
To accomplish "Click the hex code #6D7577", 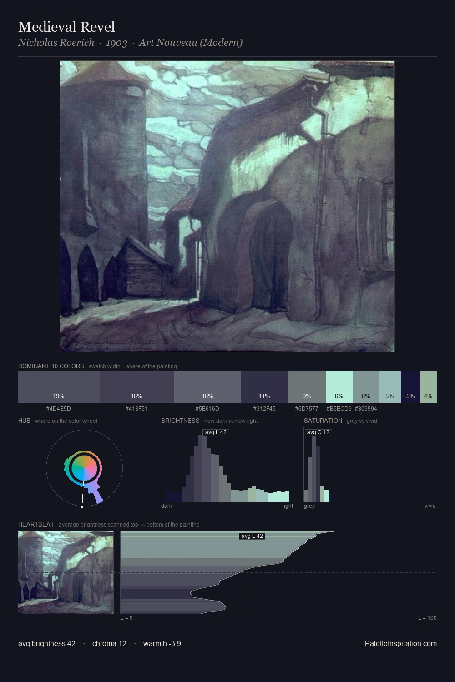I will tap(307, 408).
